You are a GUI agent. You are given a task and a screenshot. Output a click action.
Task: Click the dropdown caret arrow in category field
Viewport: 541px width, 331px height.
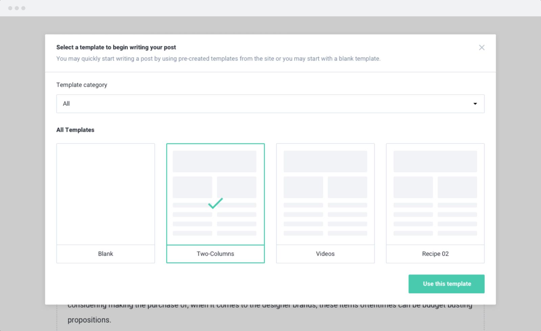point(475,104)
